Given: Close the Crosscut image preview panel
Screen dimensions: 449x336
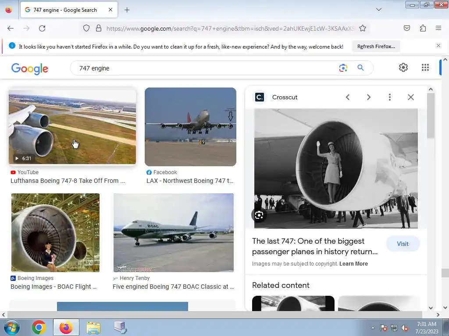Looking at the screenshot, I should (410, 97).
